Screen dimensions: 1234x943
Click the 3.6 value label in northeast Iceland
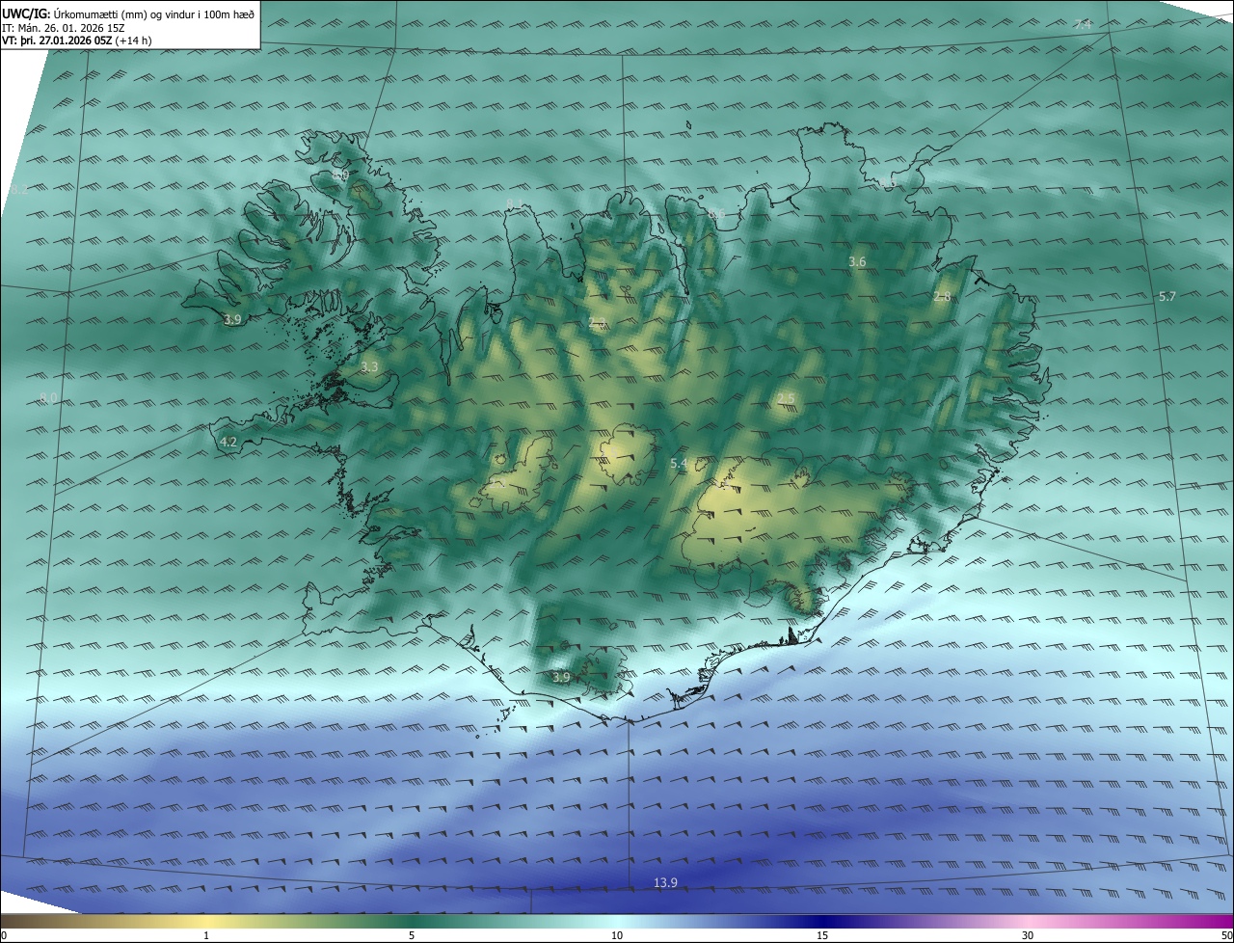(x=857, y=262)
